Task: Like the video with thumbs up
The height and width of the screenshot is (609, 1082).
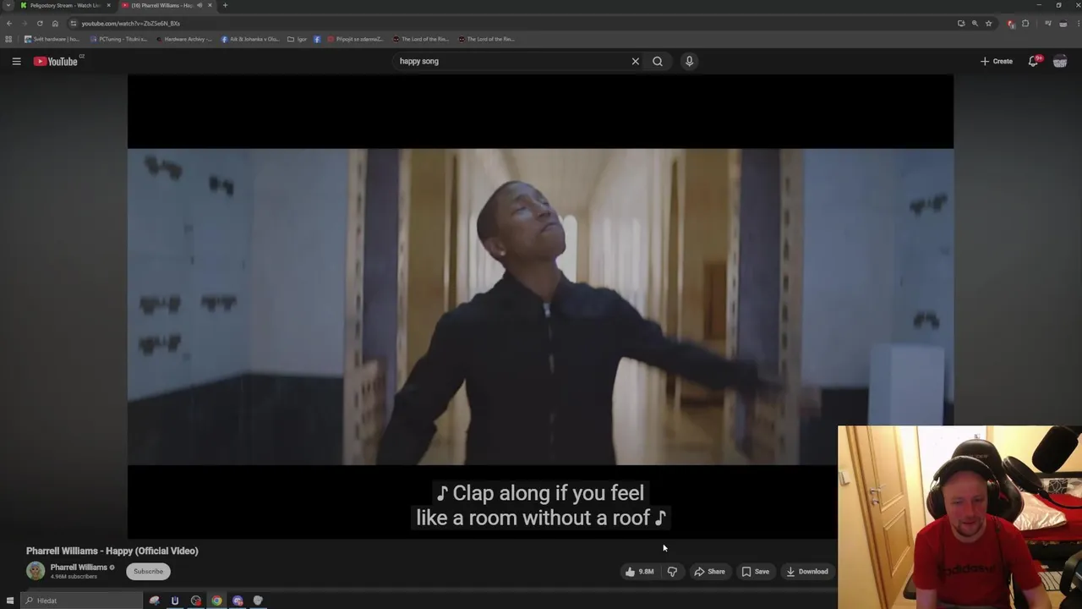Action: coord(638,572)
